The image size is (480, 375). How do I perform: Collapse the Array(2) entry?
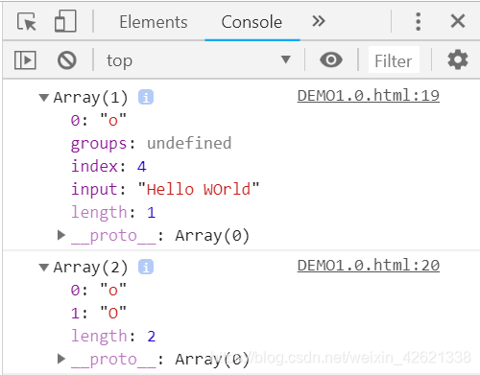click(x=43, y=267)
